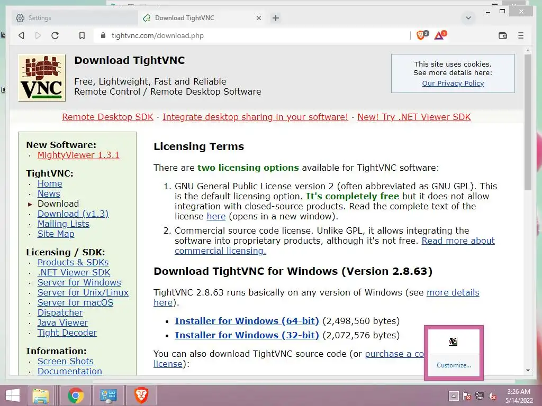Click the scrollbar down arrow

tap(528, 371)
